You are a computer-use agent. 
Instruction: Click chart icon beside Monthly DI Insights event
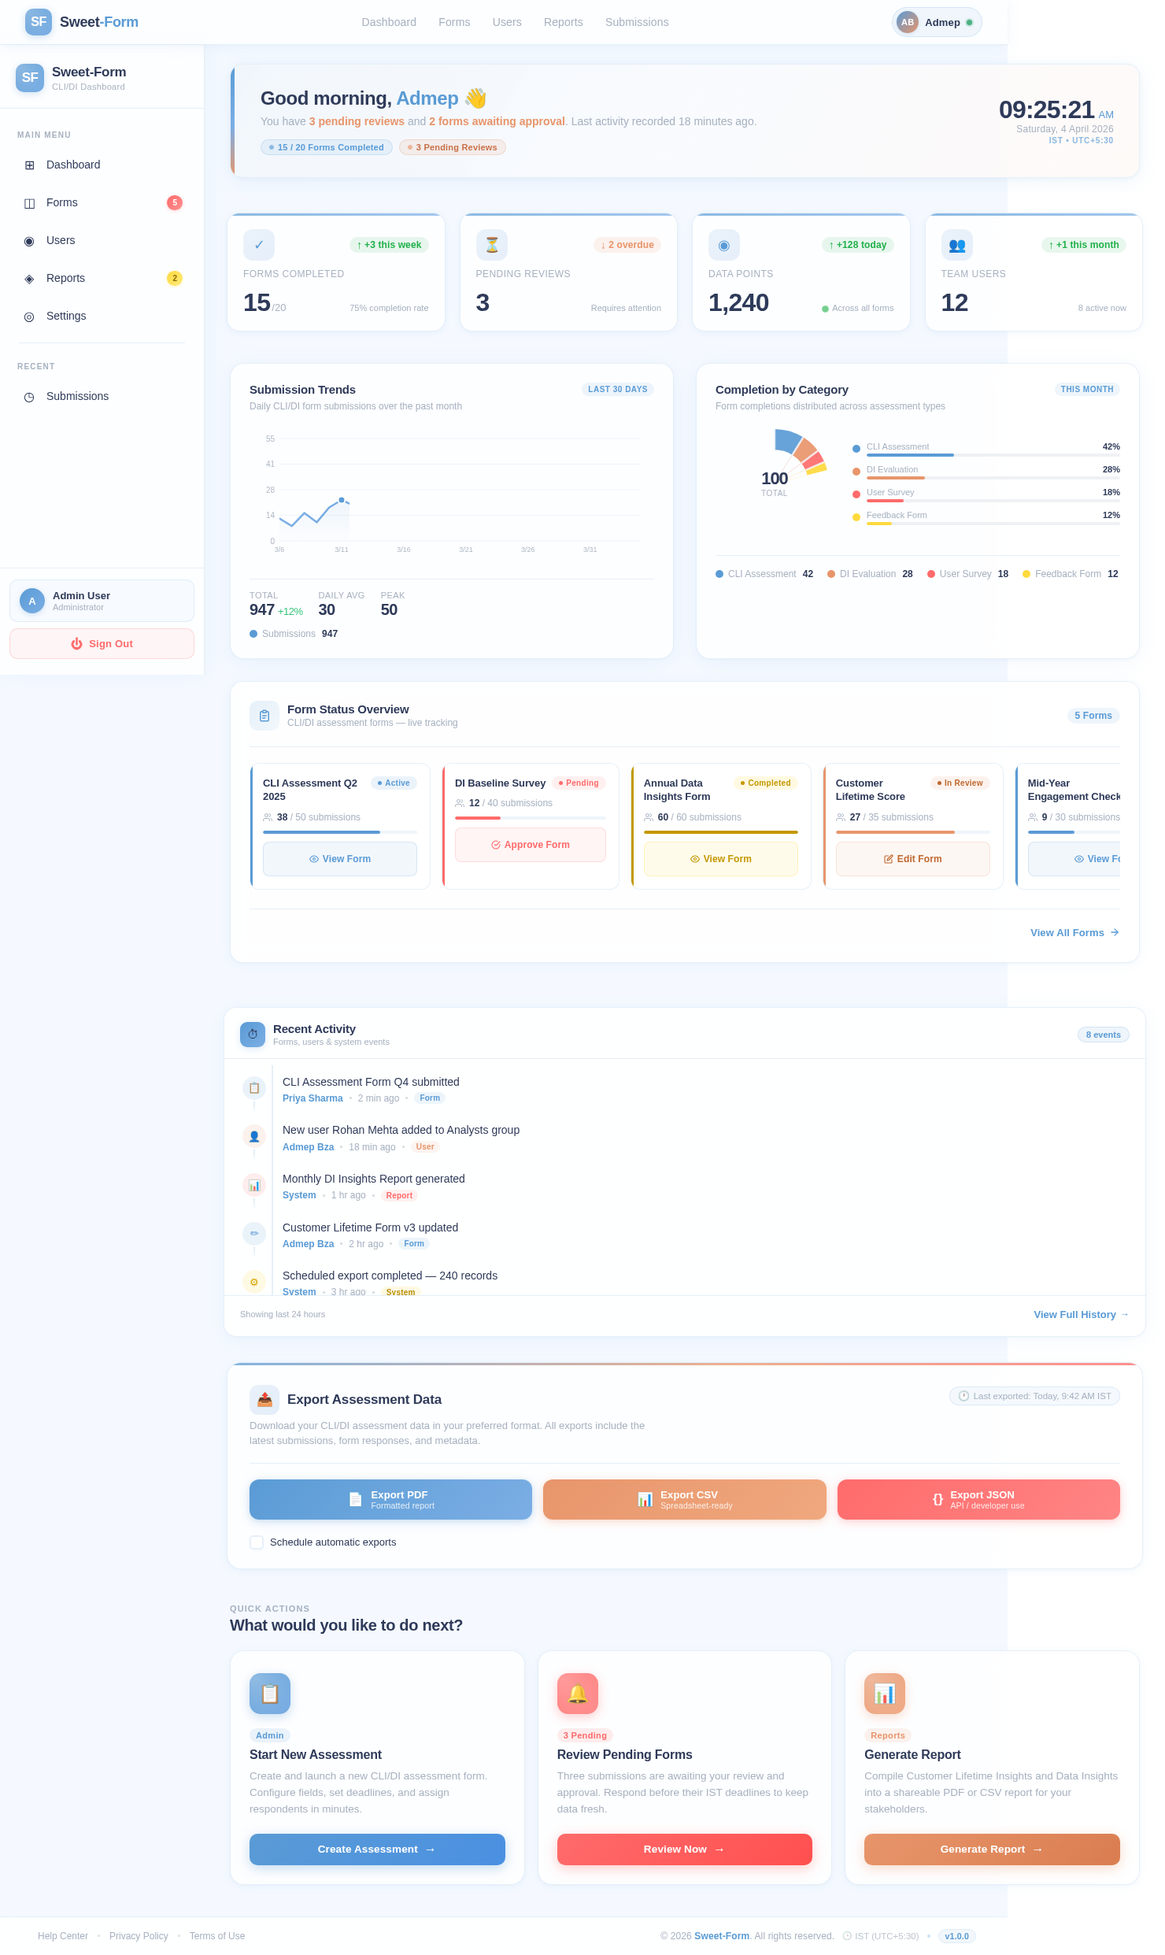tap(254, 1185)
